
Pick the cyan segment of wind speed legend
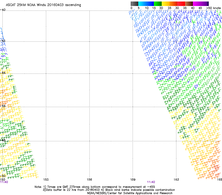point(142,4)
